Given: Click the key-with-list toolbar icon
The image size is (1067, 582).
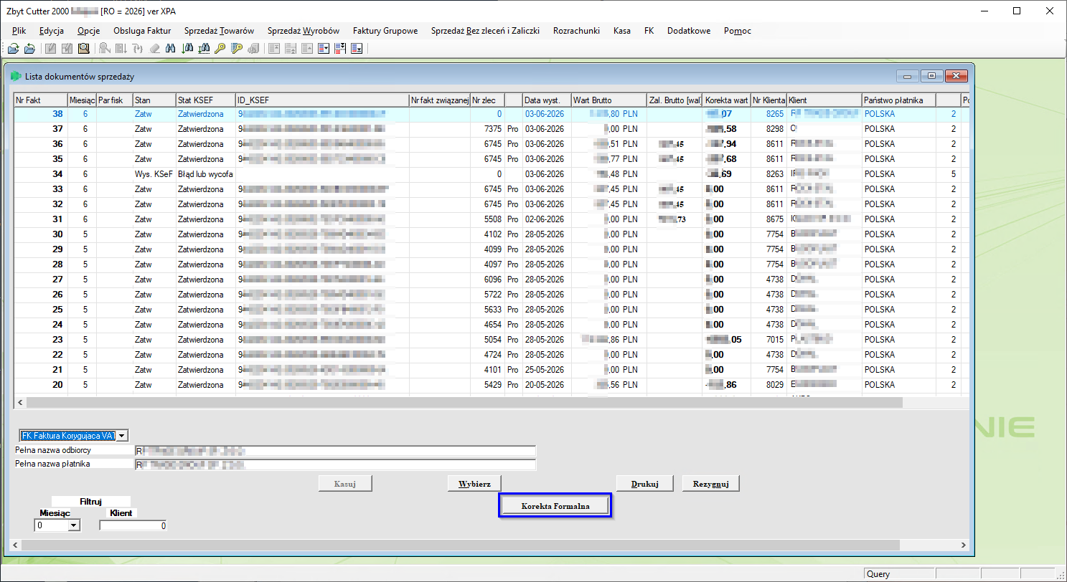Looking at the screenshot, I should coord(235,49).
